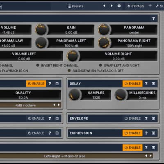
Task: Open help for the ENVELOPE section
Action: click(x=146, y=118)
